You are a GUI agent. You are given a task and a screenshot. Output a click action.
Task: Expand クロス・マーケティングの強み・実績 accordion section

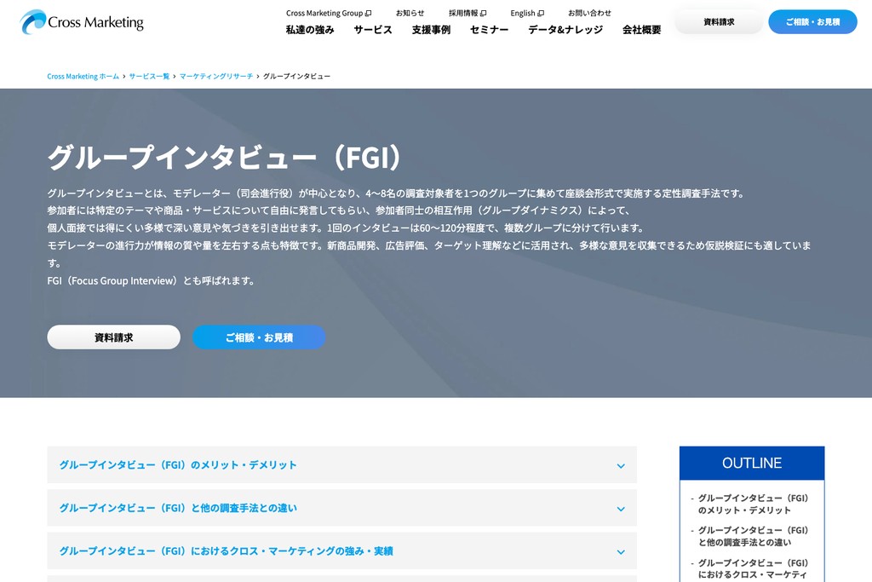pos(341,550)
